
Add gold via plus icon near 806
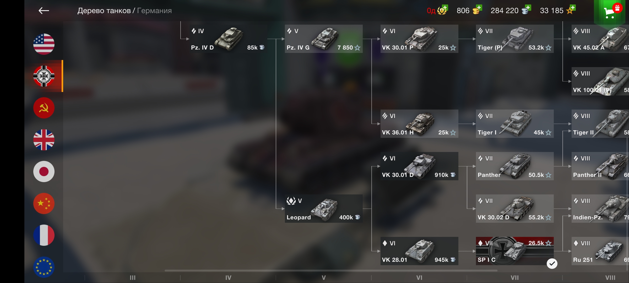pos(479,8)
